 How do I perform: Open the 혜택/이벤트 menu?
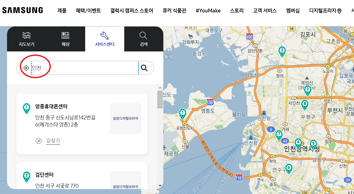tap(88, 11)
